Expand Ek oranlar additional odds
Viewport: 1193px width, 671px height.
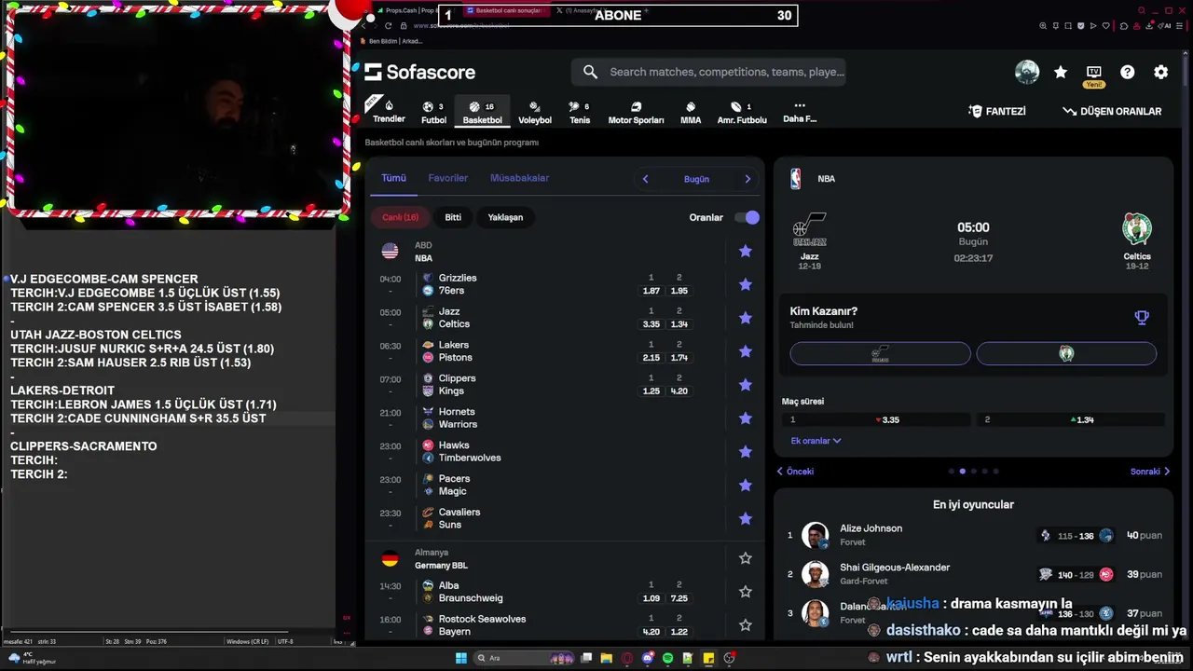point(816,441)
